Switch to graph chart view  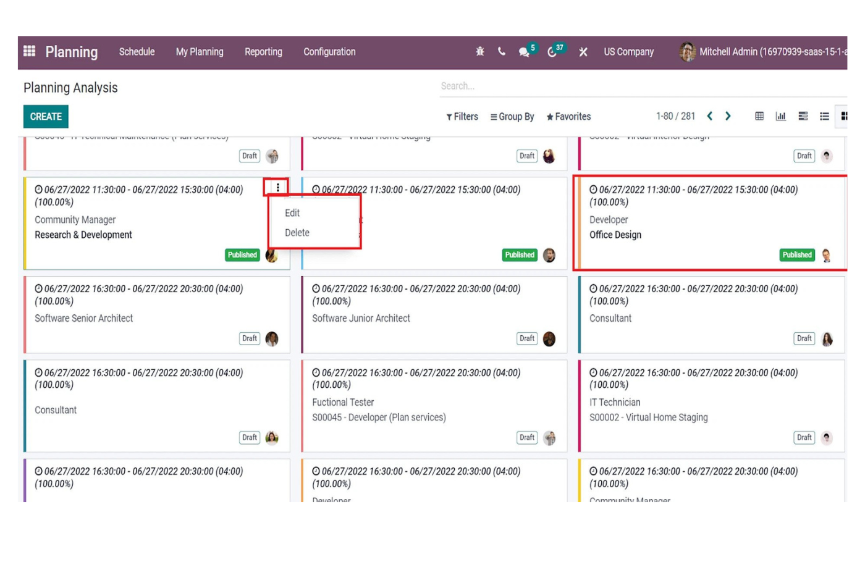780,116
